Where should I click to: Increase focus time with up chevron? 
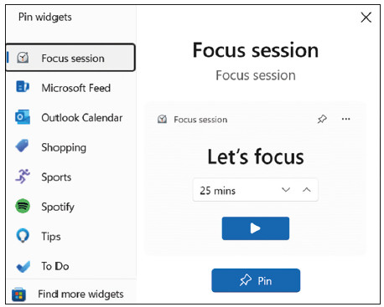pos(307,190)
